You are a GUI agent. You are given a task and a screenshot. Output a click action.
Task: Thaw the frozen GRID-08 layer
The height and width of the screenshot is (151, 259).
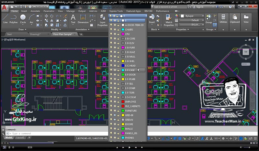pyautogui.click(x=115, y=115)
